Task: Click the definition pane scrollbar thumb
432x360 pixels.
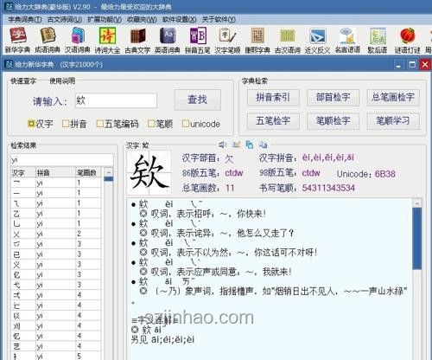Action: coord(416,239)
